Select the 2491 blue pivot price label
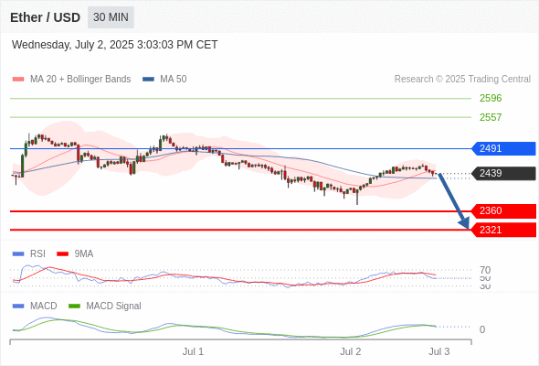The height and width of the screenshot is (366, 539). pos(503,148)
